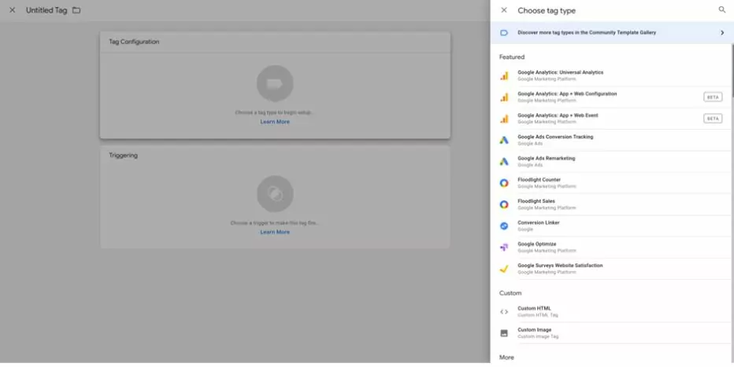Choose Google Ads Remarketing tag type
Viewport: 734px width, 367px height.
tap(611, 162)
